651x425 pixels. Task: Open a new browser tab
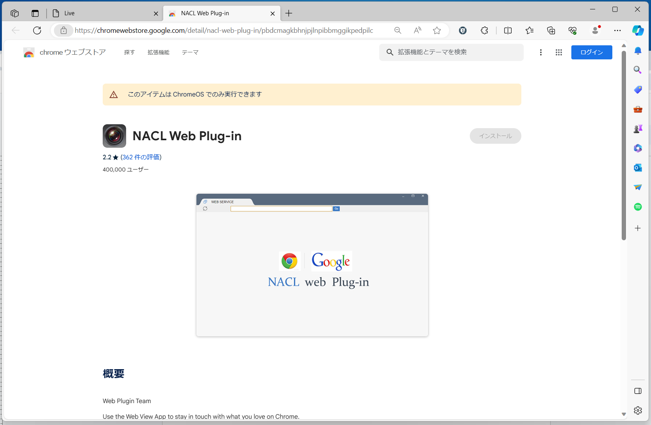[289, 13]
